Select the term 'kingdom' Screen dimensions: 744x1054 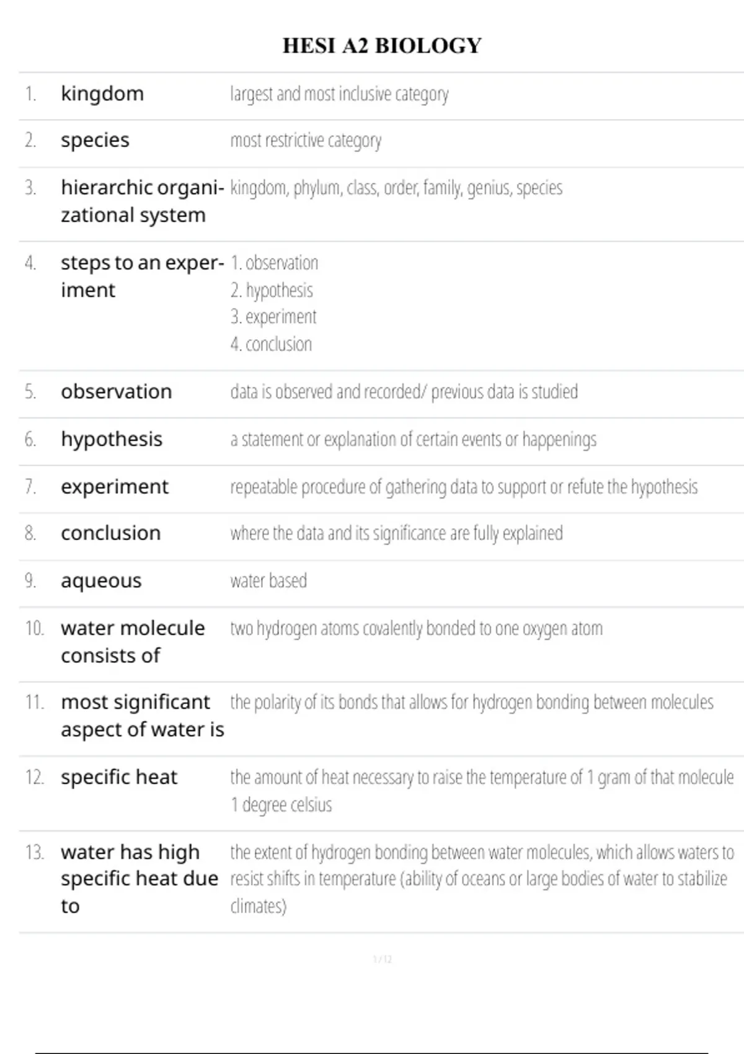[102, 94]
